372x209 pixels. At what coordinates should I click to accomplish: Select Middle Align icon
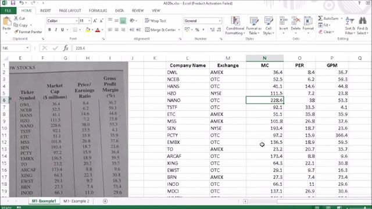(116, 21)
